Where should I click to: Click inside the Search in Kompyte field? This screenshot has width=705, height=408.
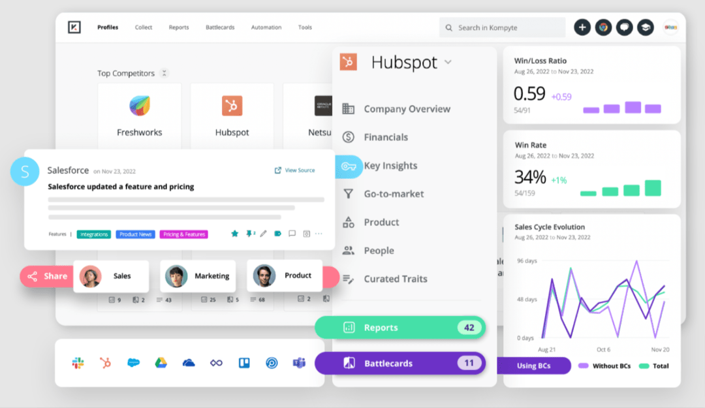502,27
